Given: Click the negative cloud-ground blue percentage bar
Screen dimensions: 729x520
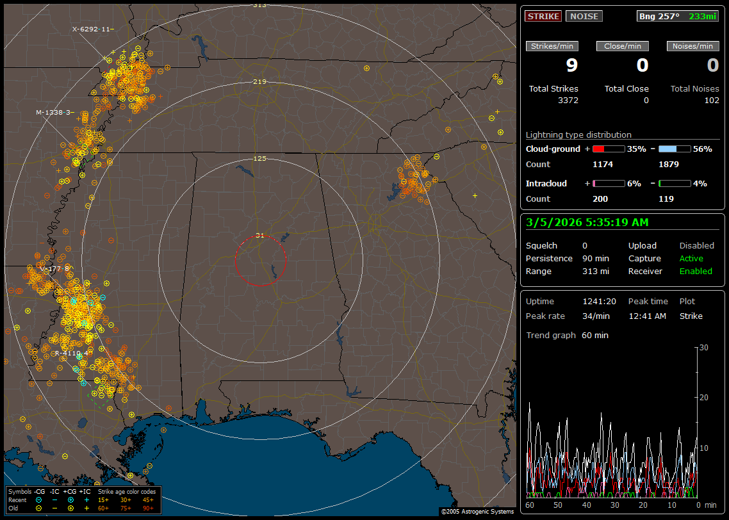Looking at the screenshot, I should 675,149.
